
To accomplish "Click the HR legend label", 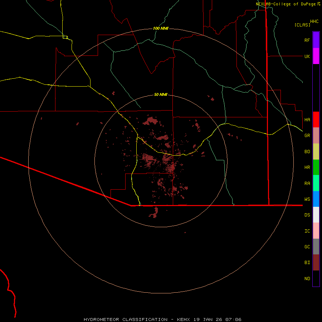I will [307, 167].
